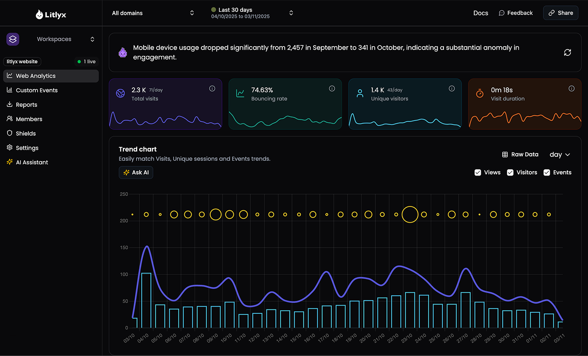Change the trend chart granularity from day
The height and width of the screenshot is (356, 588).
(559, 154)
